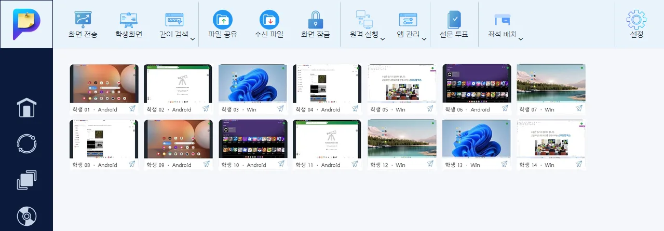Click the 앱 관리 icon
The width and height of the screenshot is (664, 231).
point(408,20)
